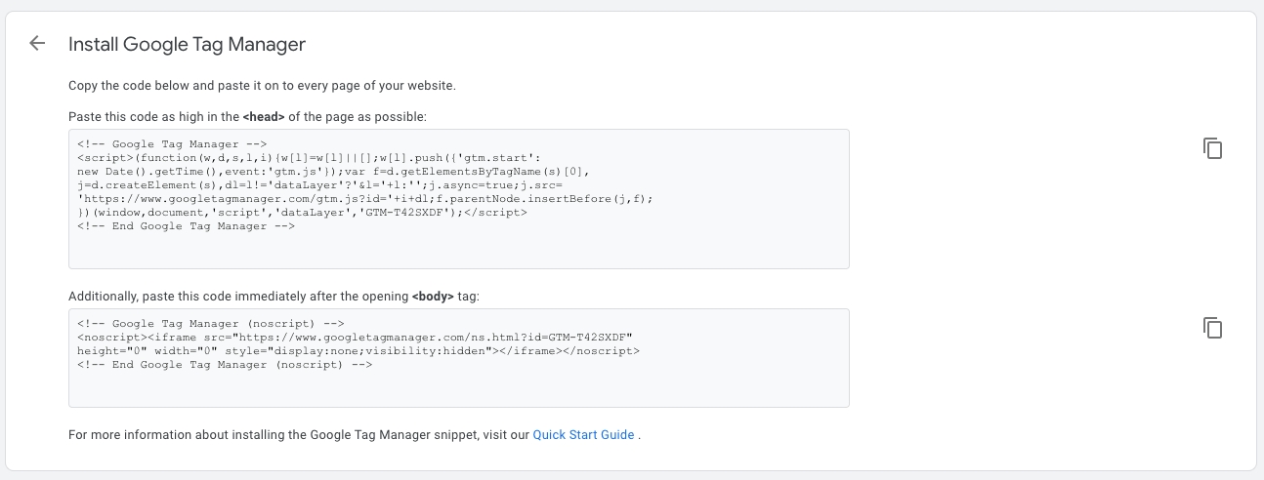Click the code line beginning 'new Date().getTime()'

(x=333, y=171)
